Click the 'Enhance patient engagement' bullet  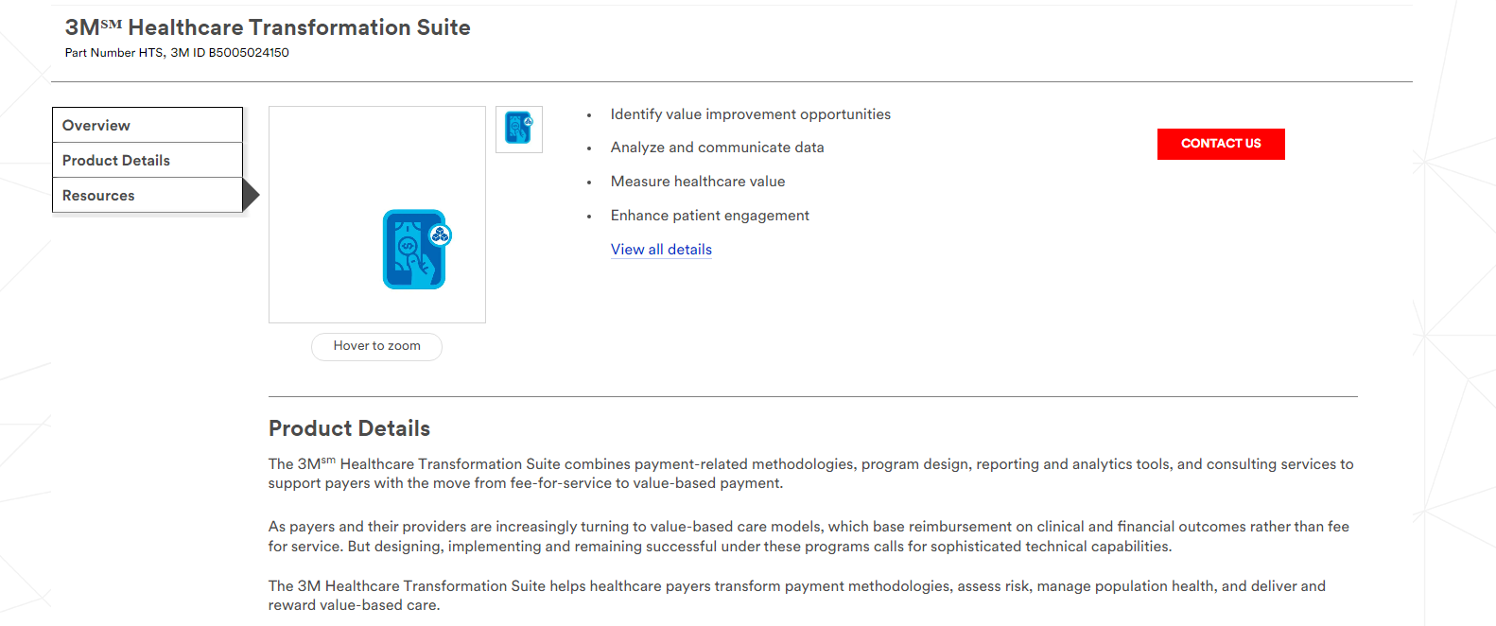click(x=709, y=216)
